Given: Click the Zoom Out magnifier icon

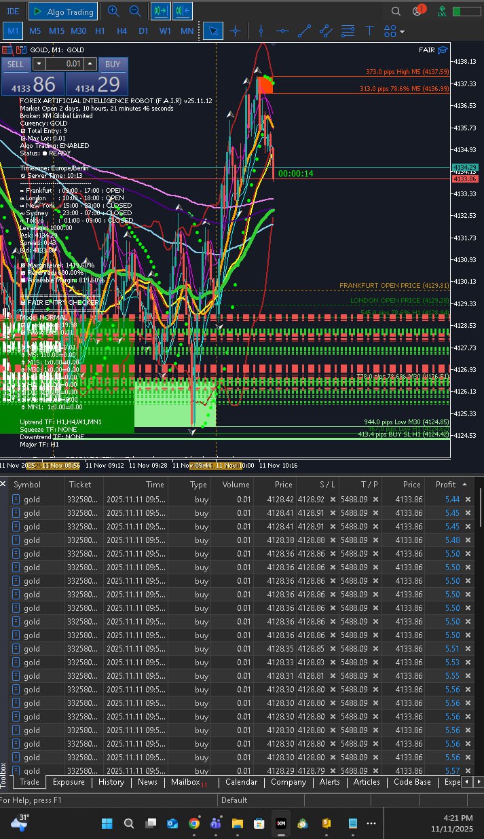Looking at the screenshot, I should (x=135, y=12).
